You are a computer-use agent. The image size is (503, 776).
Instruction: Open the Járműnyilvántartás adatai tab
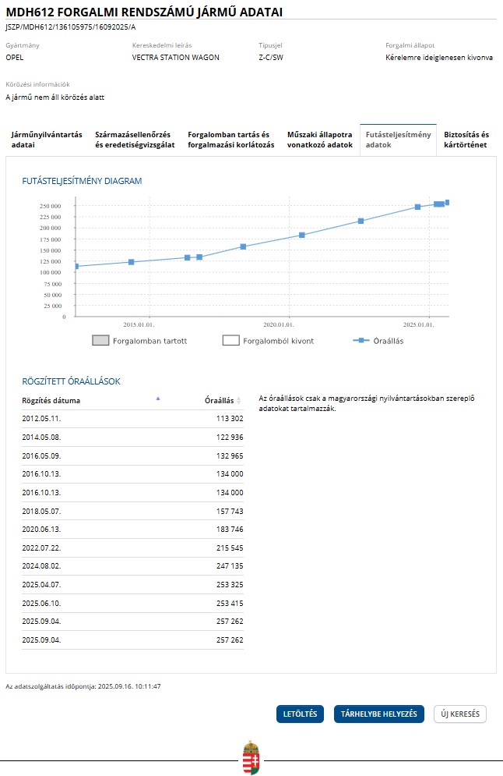(47, 140)
